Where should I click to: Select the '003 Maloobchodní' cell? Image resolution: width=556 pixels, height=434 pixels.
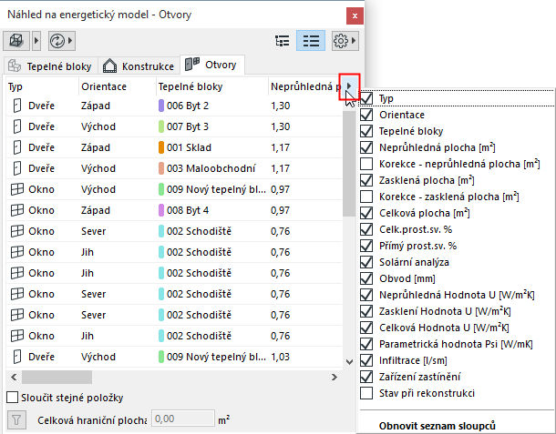211,168
